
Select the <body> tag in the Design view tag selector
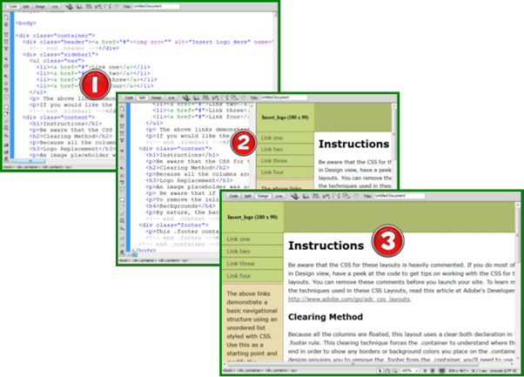(x=229, y=371)
